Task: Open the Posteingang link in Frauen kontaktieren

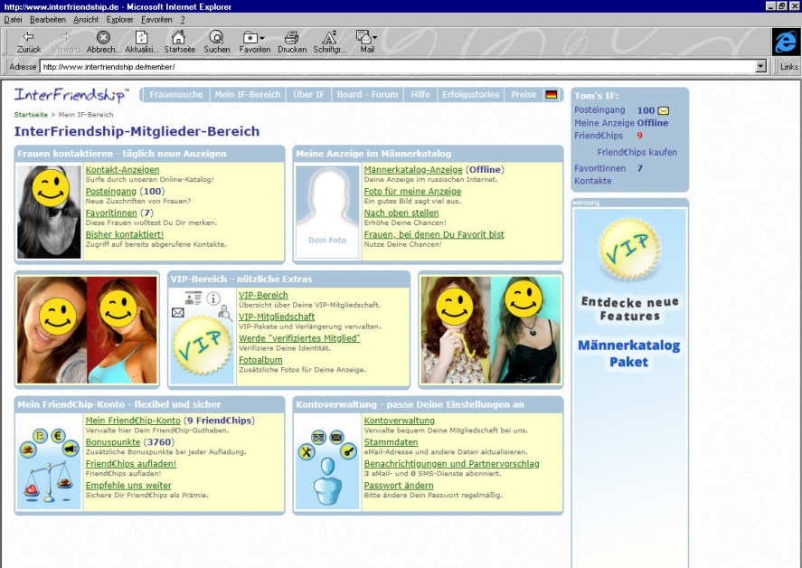Action: tap(111, 191)
